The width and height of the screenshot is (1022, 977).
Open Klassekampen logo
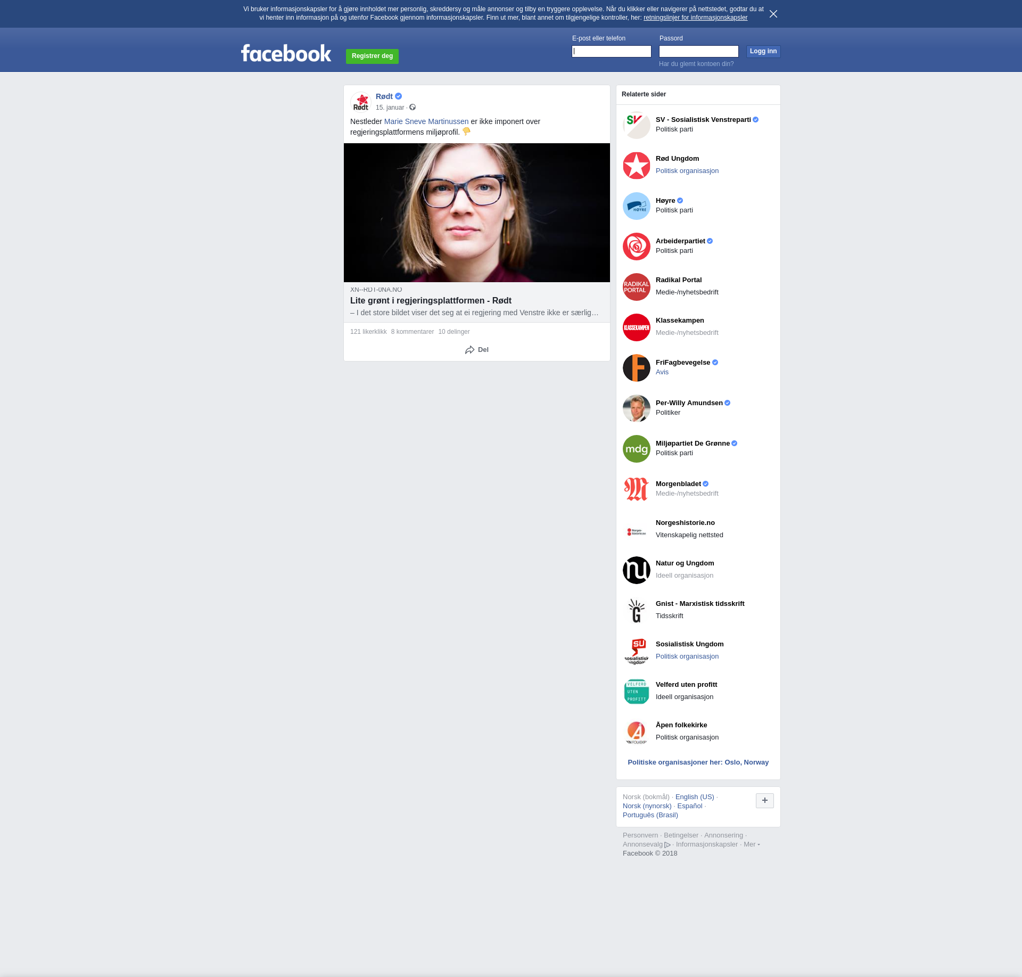tap(637, 327)
